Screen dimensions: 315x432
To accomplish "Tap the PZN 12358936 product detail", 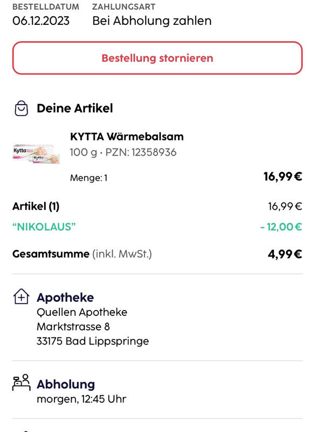I will pos(141,152).
